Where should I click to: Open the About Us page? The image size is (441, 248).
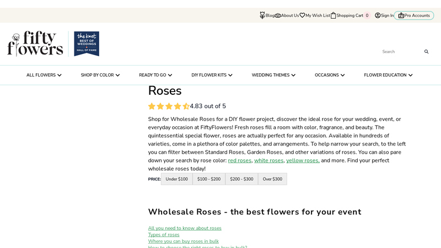[x=290, y=15]
